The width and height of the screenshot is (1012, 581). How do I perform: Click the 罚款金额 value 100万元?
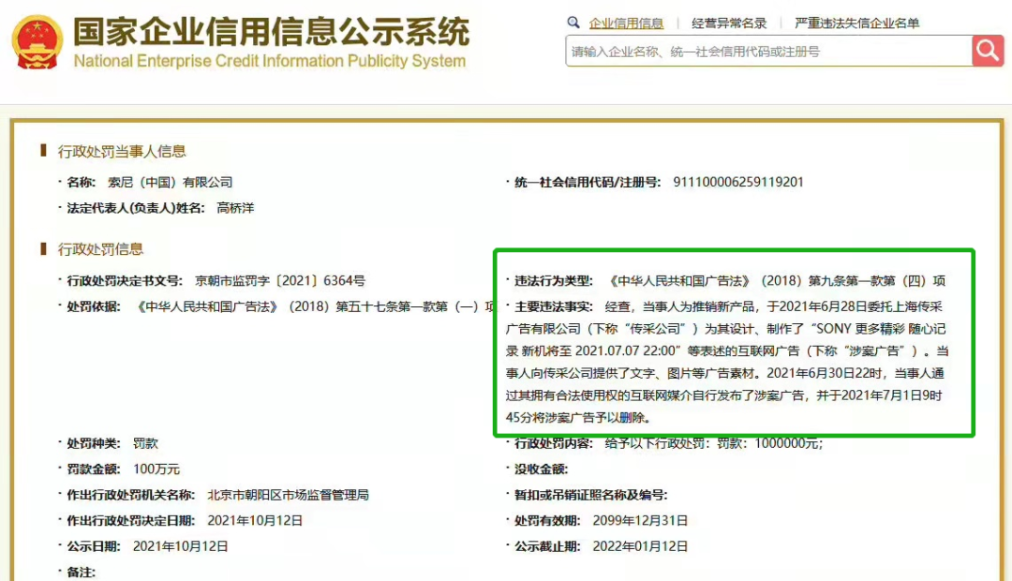coord(156,469)
